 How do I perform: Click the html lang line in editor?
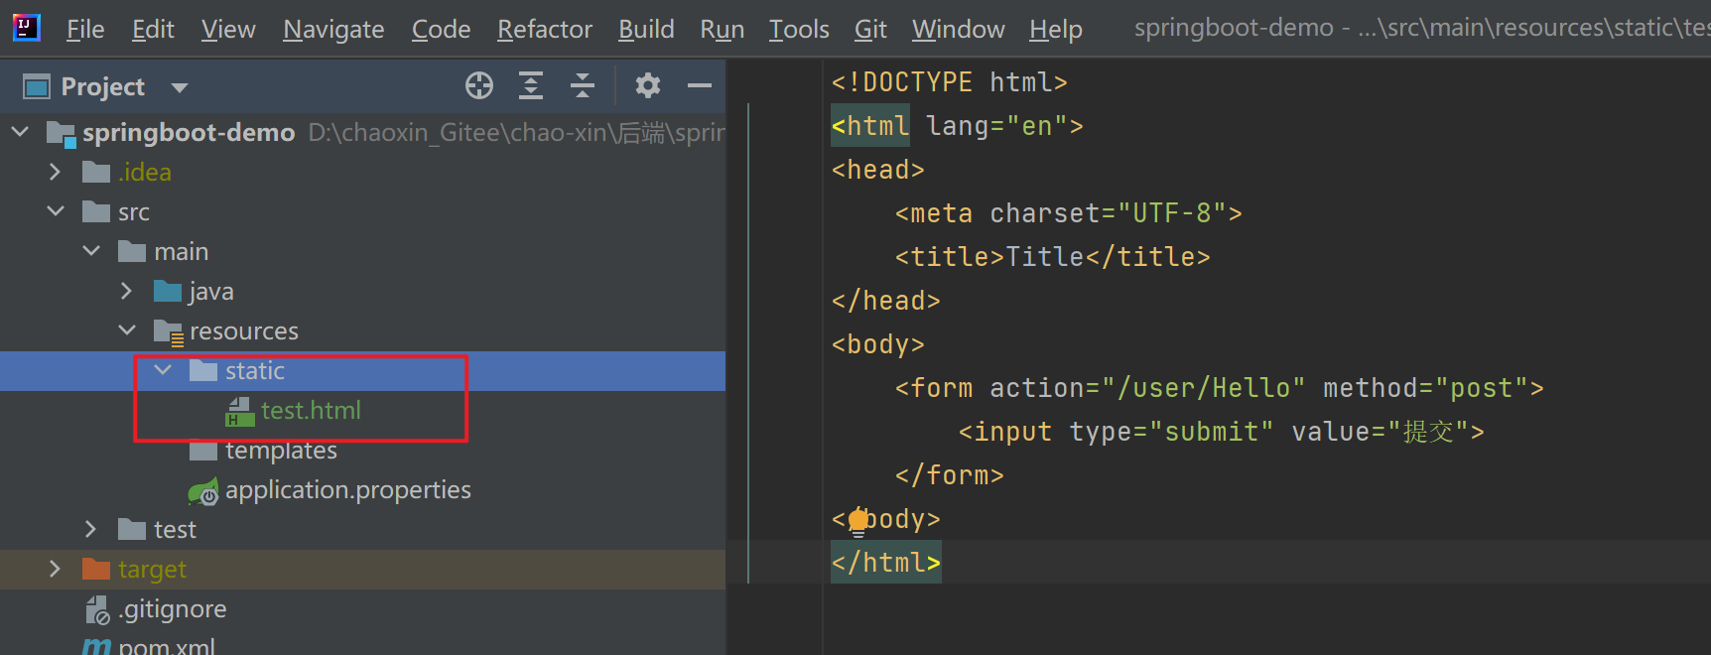tap(957, 126)
